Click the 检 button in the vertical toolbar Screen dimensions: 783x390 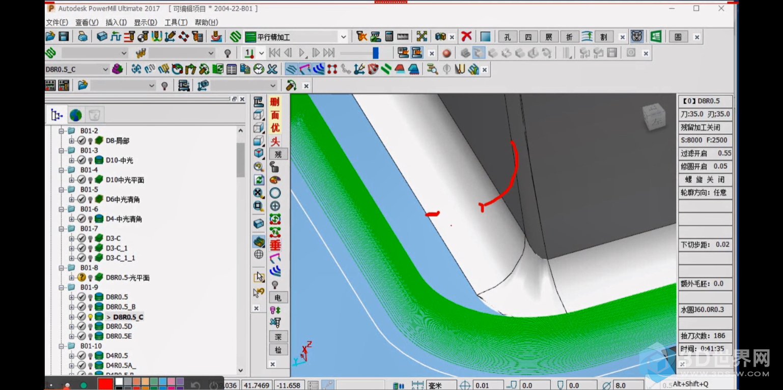(x=278, y=350)
